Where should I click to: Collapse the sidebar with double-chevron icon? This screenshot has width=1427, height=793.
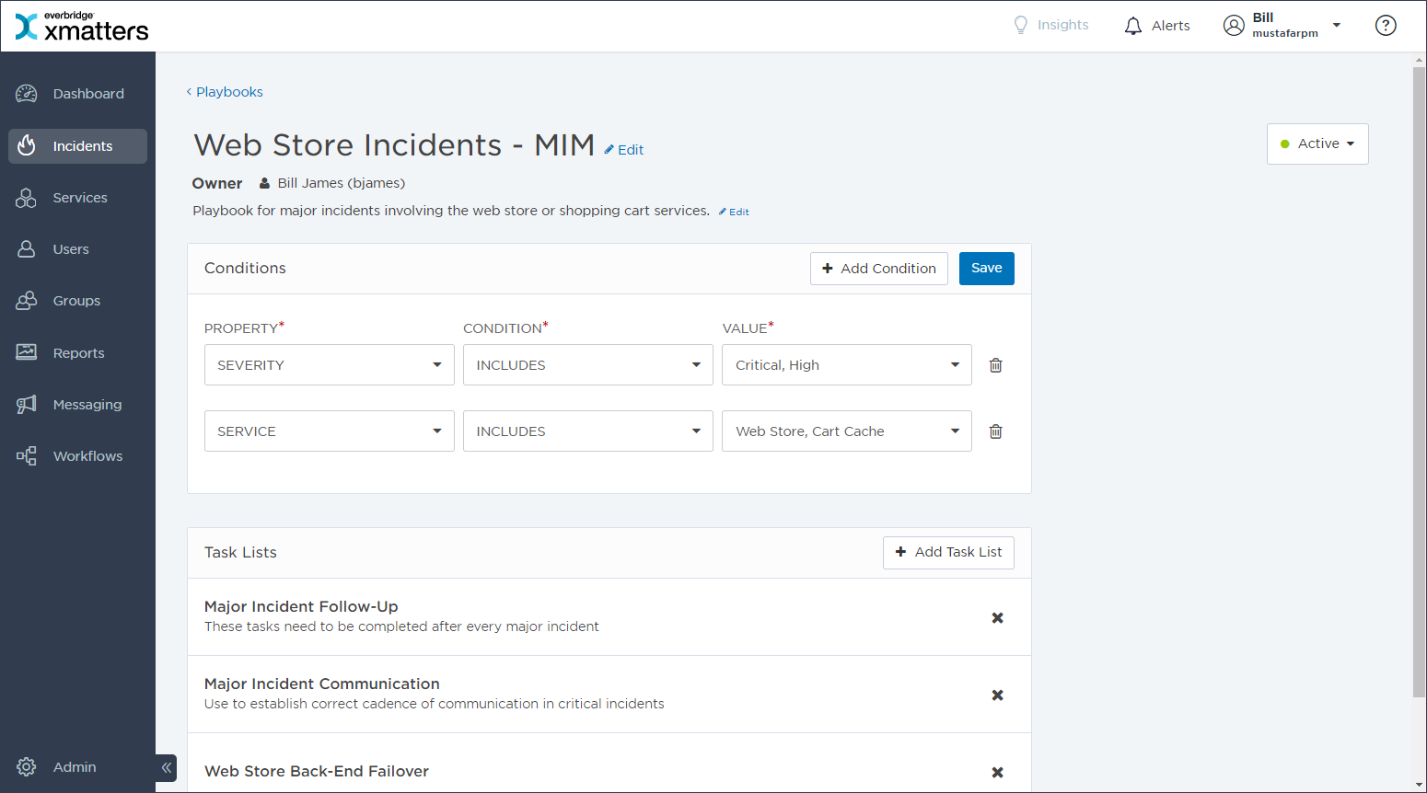167,767
